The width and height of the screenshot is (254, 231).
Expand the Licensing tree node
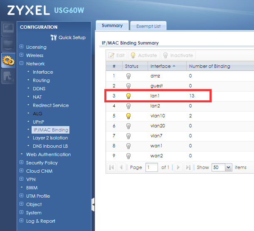click(x=21, y=47)
